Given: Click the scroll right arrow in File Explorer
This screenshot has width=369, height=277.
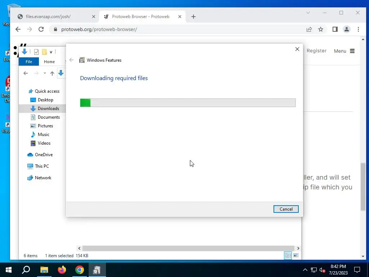Looking at the screenshot, I should click(298, 248).
